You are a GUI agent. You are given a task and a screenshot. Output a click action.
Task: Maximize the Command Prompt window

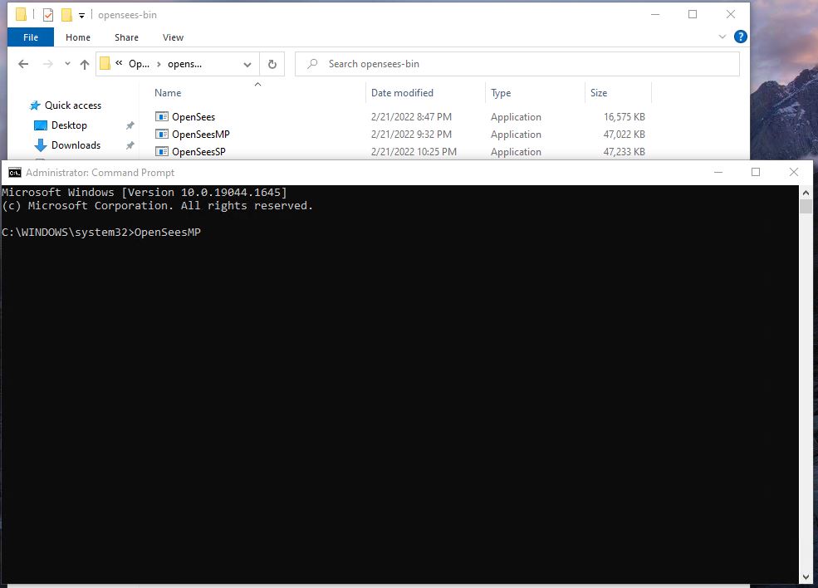756,172
